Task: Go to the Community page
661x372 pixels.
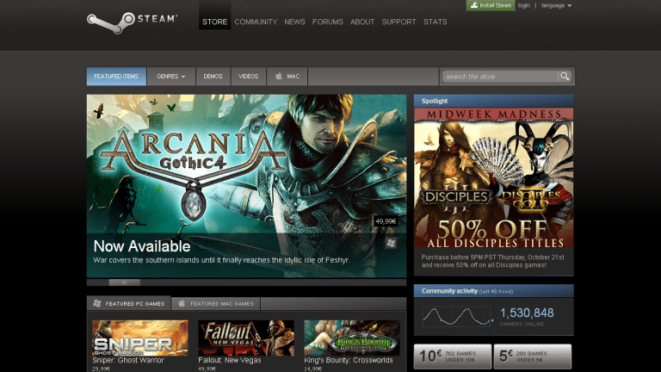Action: (256, 22)
